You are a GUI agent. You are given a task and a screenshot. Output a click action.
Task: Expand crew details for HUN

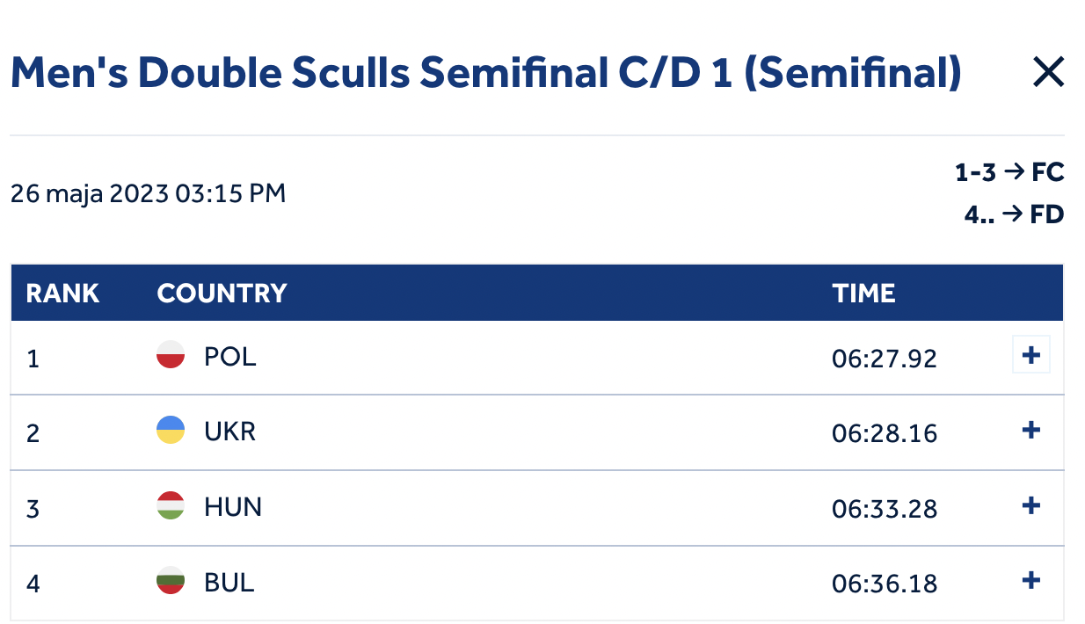(x=1031, y=505)
